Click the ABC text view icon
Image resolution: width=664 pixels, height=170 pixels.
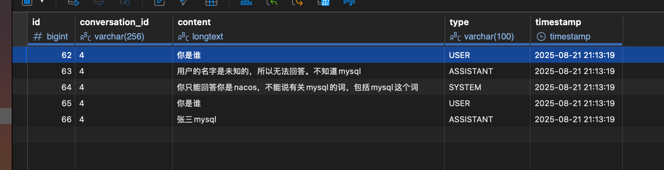pyautogui.click(x=324, y=3)
